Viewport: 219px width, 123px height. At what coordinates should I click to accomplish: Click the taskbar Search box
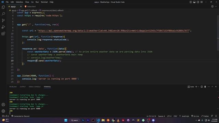pyautogui.click(x=75, y=120)
